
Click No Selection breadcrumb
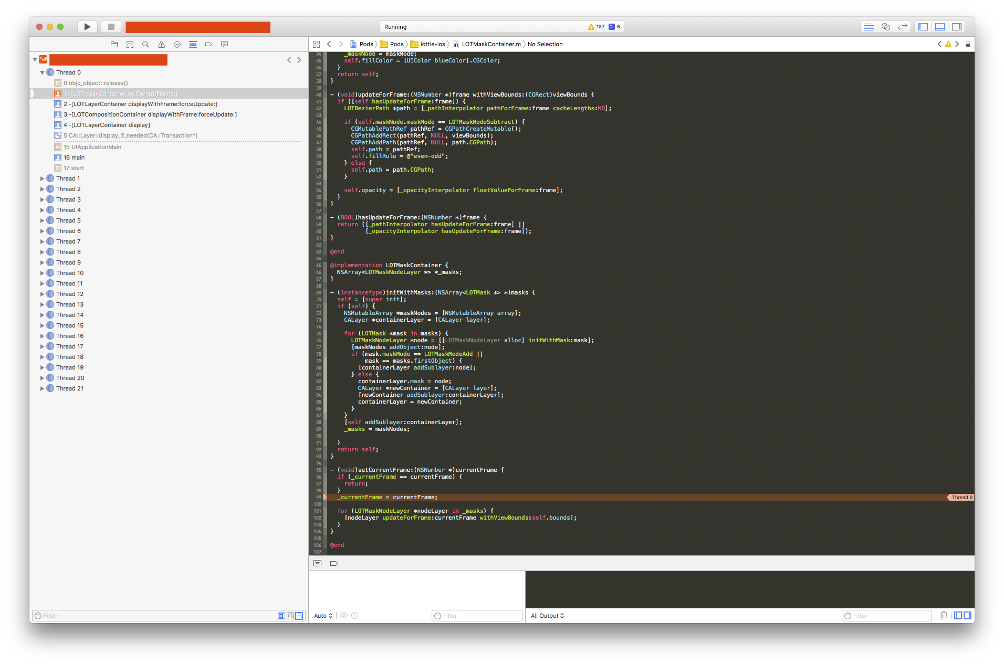(x=545, y=45)
